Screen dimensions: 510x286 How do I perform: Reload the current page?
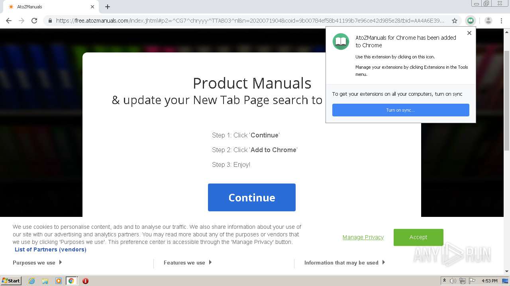click(x=34, y=21)
